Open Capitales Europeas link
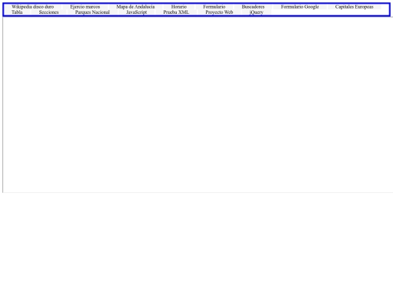This screenshot has width=393, height=295. click(x=354, y=7)
